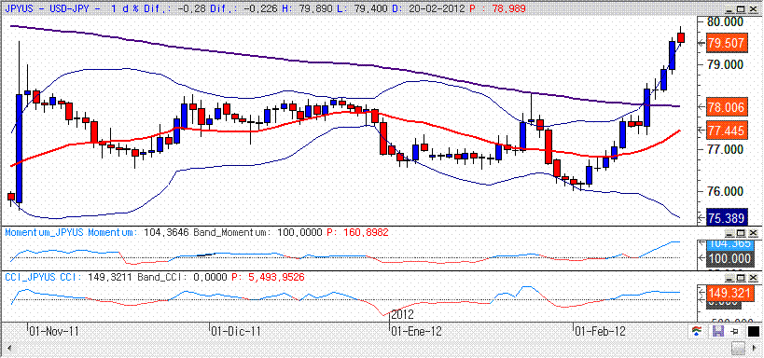Screen dimensions: 764x358
Task: Click the pin icon beside the save icon
Action: 735,332
